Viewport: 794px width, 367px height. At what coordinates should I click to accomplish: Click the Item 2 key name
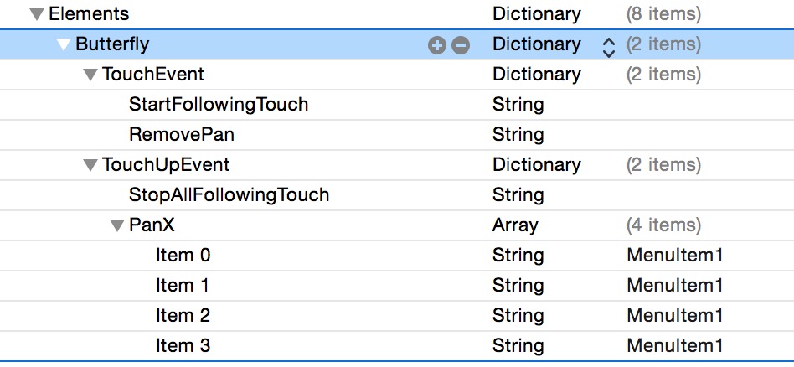(183, 316)
